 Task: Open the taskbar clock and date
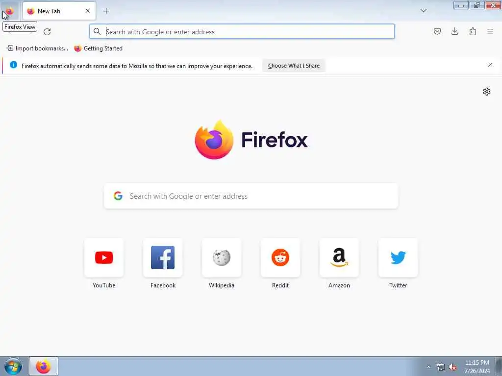coord(477,367)
